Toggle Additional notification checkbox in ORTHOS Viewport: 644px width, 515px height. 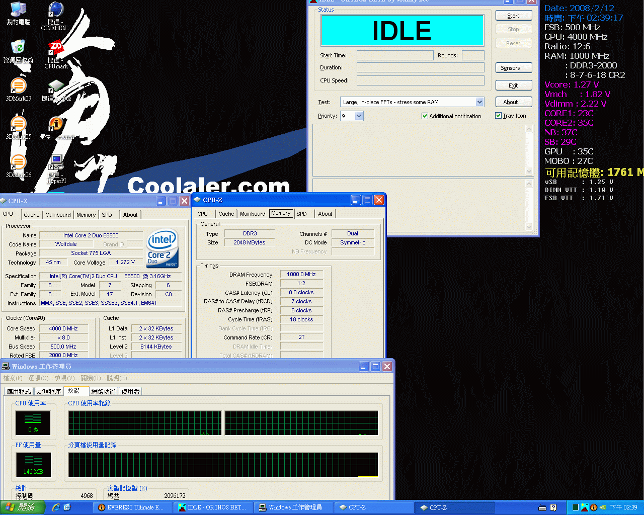tap(425, 116)
